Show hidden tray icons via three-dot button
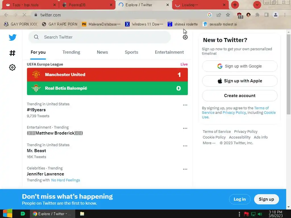Image resolution: width=291 pixels, height=218 pixels. [239, 214]
